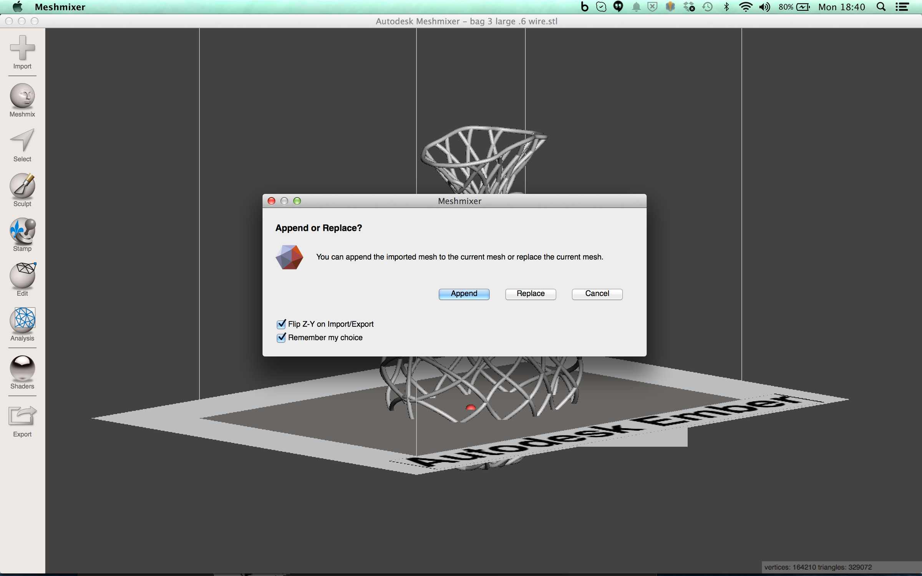Select the Import tool in the sidebar
This screenshot has width=922, height=576.
[22, 52]
